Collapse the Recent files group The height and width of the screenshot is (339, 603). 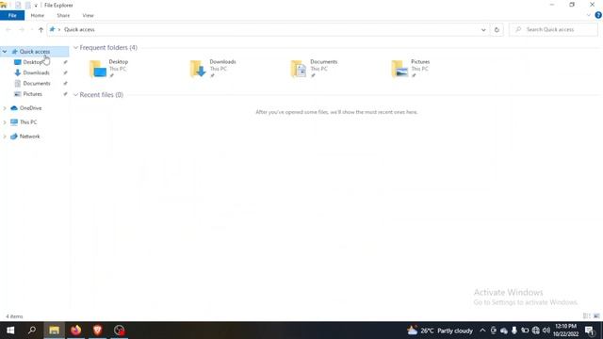pos(75,95)
